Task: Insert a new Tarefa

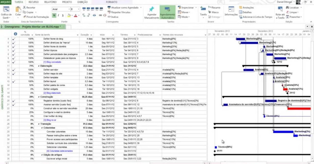Action: 204,11
